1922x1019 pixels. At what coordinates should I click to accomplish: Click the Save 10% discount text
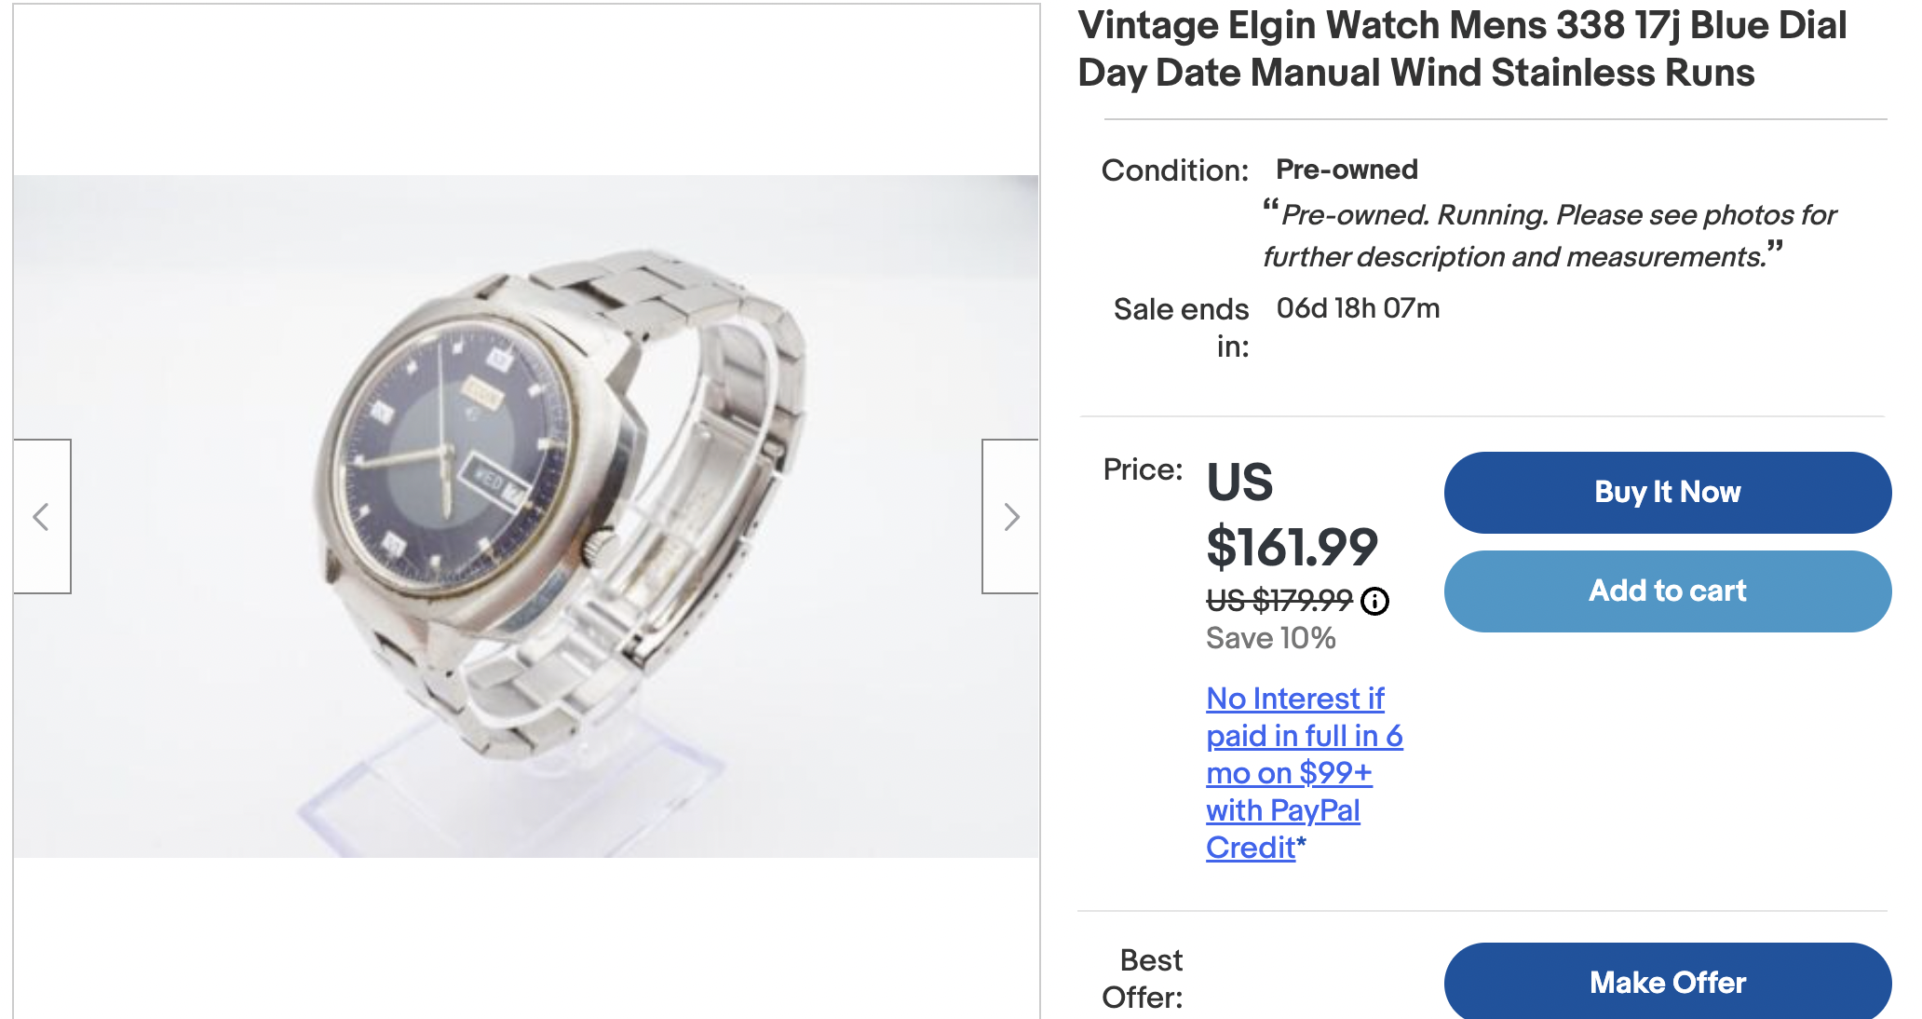point(1270,638)
